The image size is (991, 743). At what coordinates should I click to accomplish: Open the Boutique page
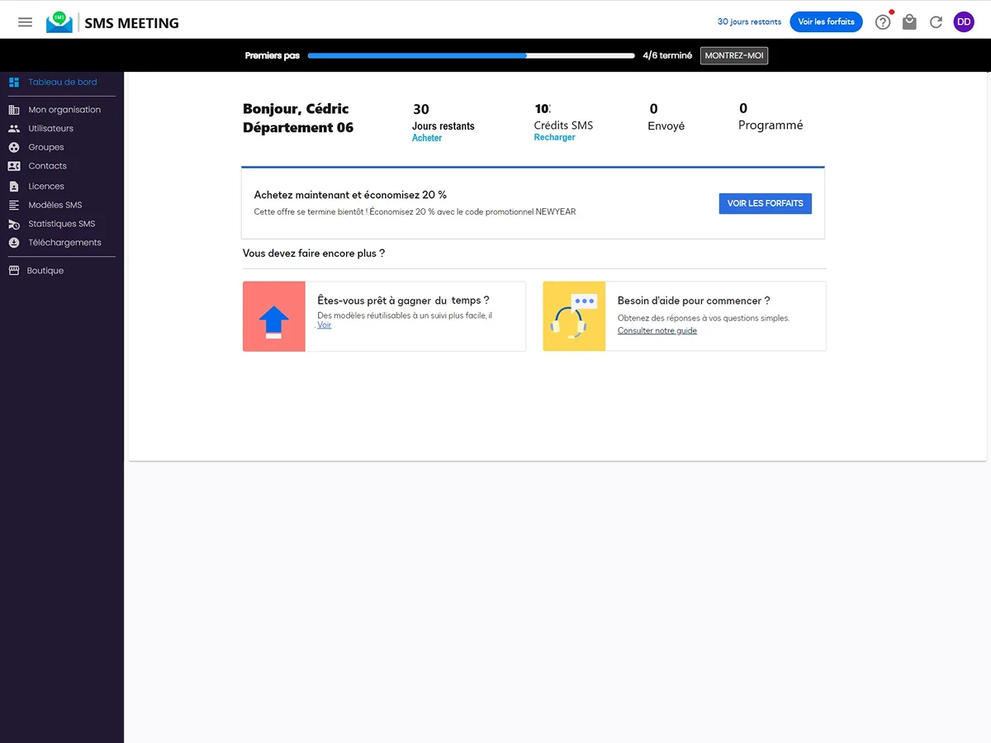tap(45, 271)
